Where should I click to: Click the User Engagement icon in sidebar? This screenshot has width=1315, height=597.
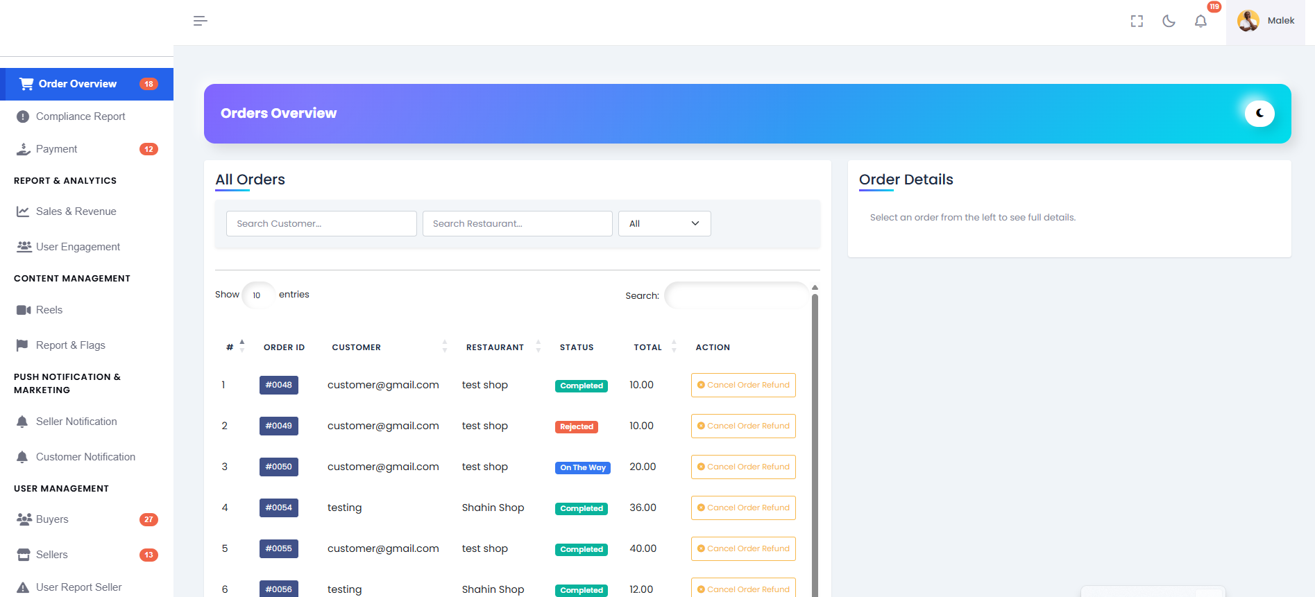(24, 247)
